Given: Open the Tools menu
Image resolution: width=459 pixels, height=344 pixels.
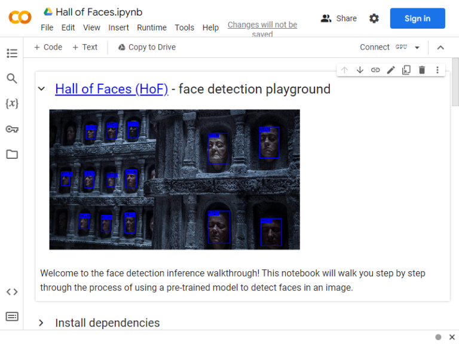Looking at the screenshot, I should (x=185, y=27).
